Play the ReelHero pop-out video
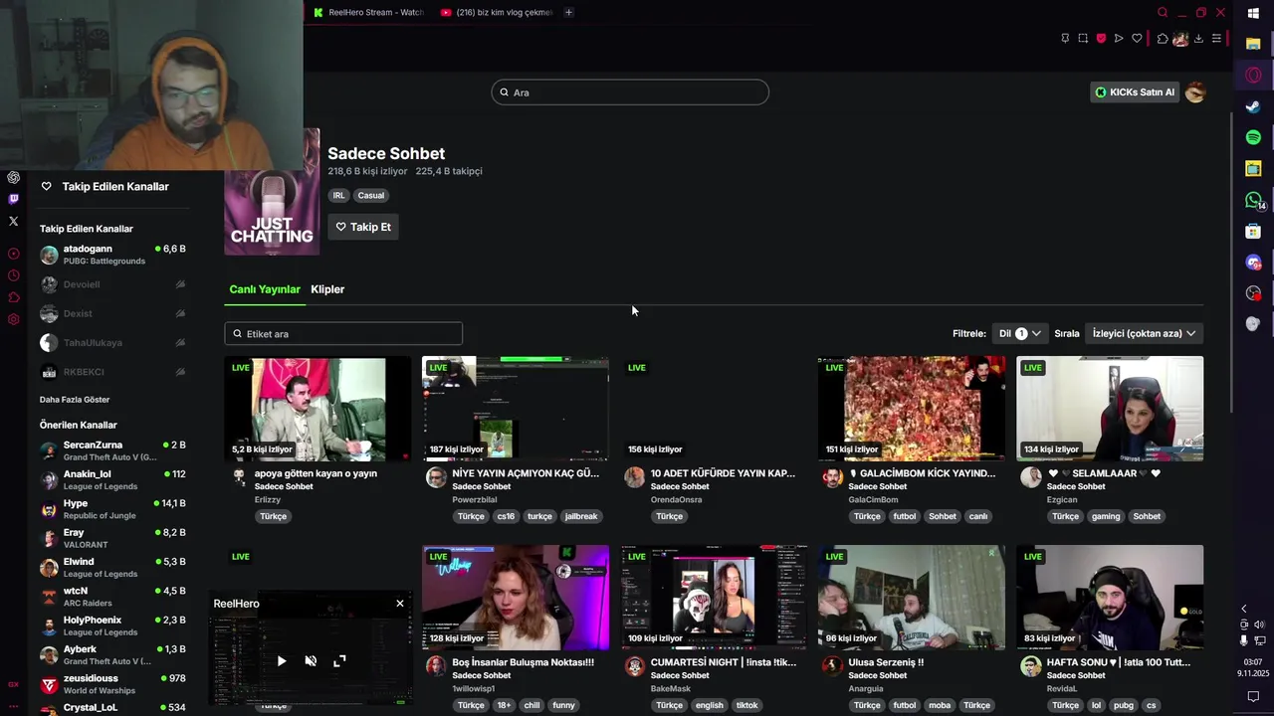 282,660
